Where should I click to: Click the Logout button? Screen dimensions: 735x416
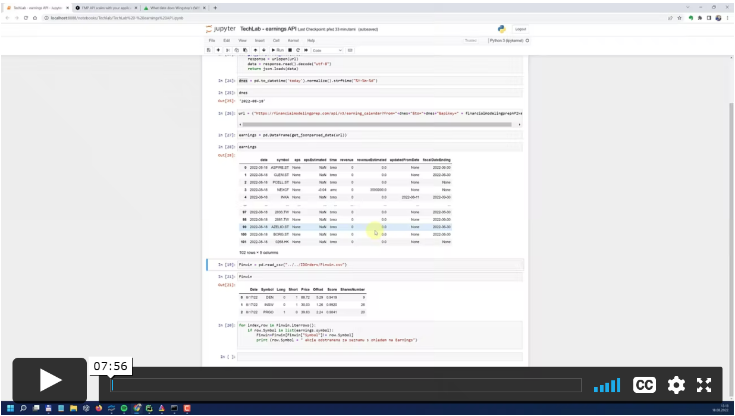coord(520,29)
